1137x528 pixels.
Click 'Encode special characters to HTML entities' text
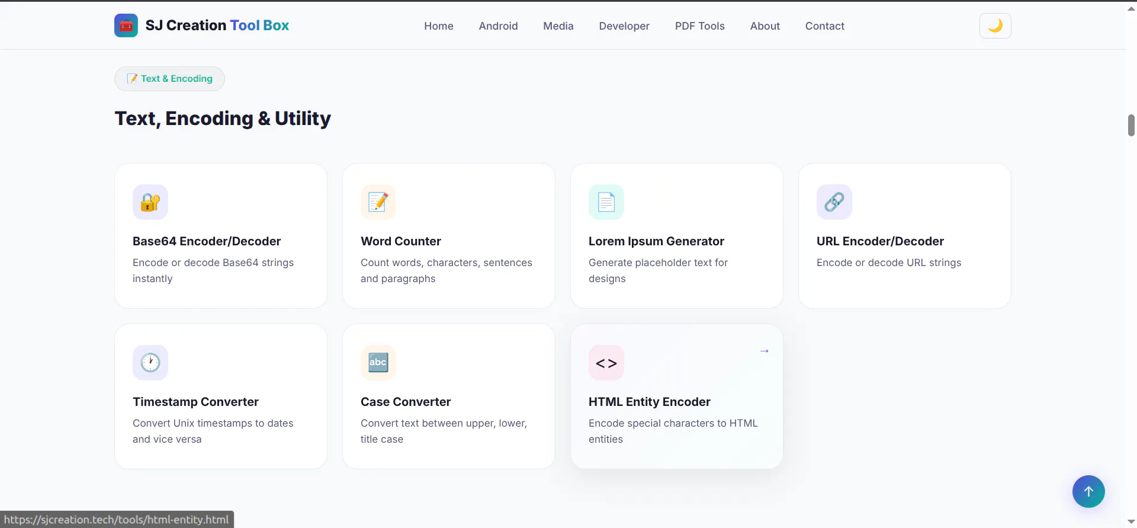(673, 431)
